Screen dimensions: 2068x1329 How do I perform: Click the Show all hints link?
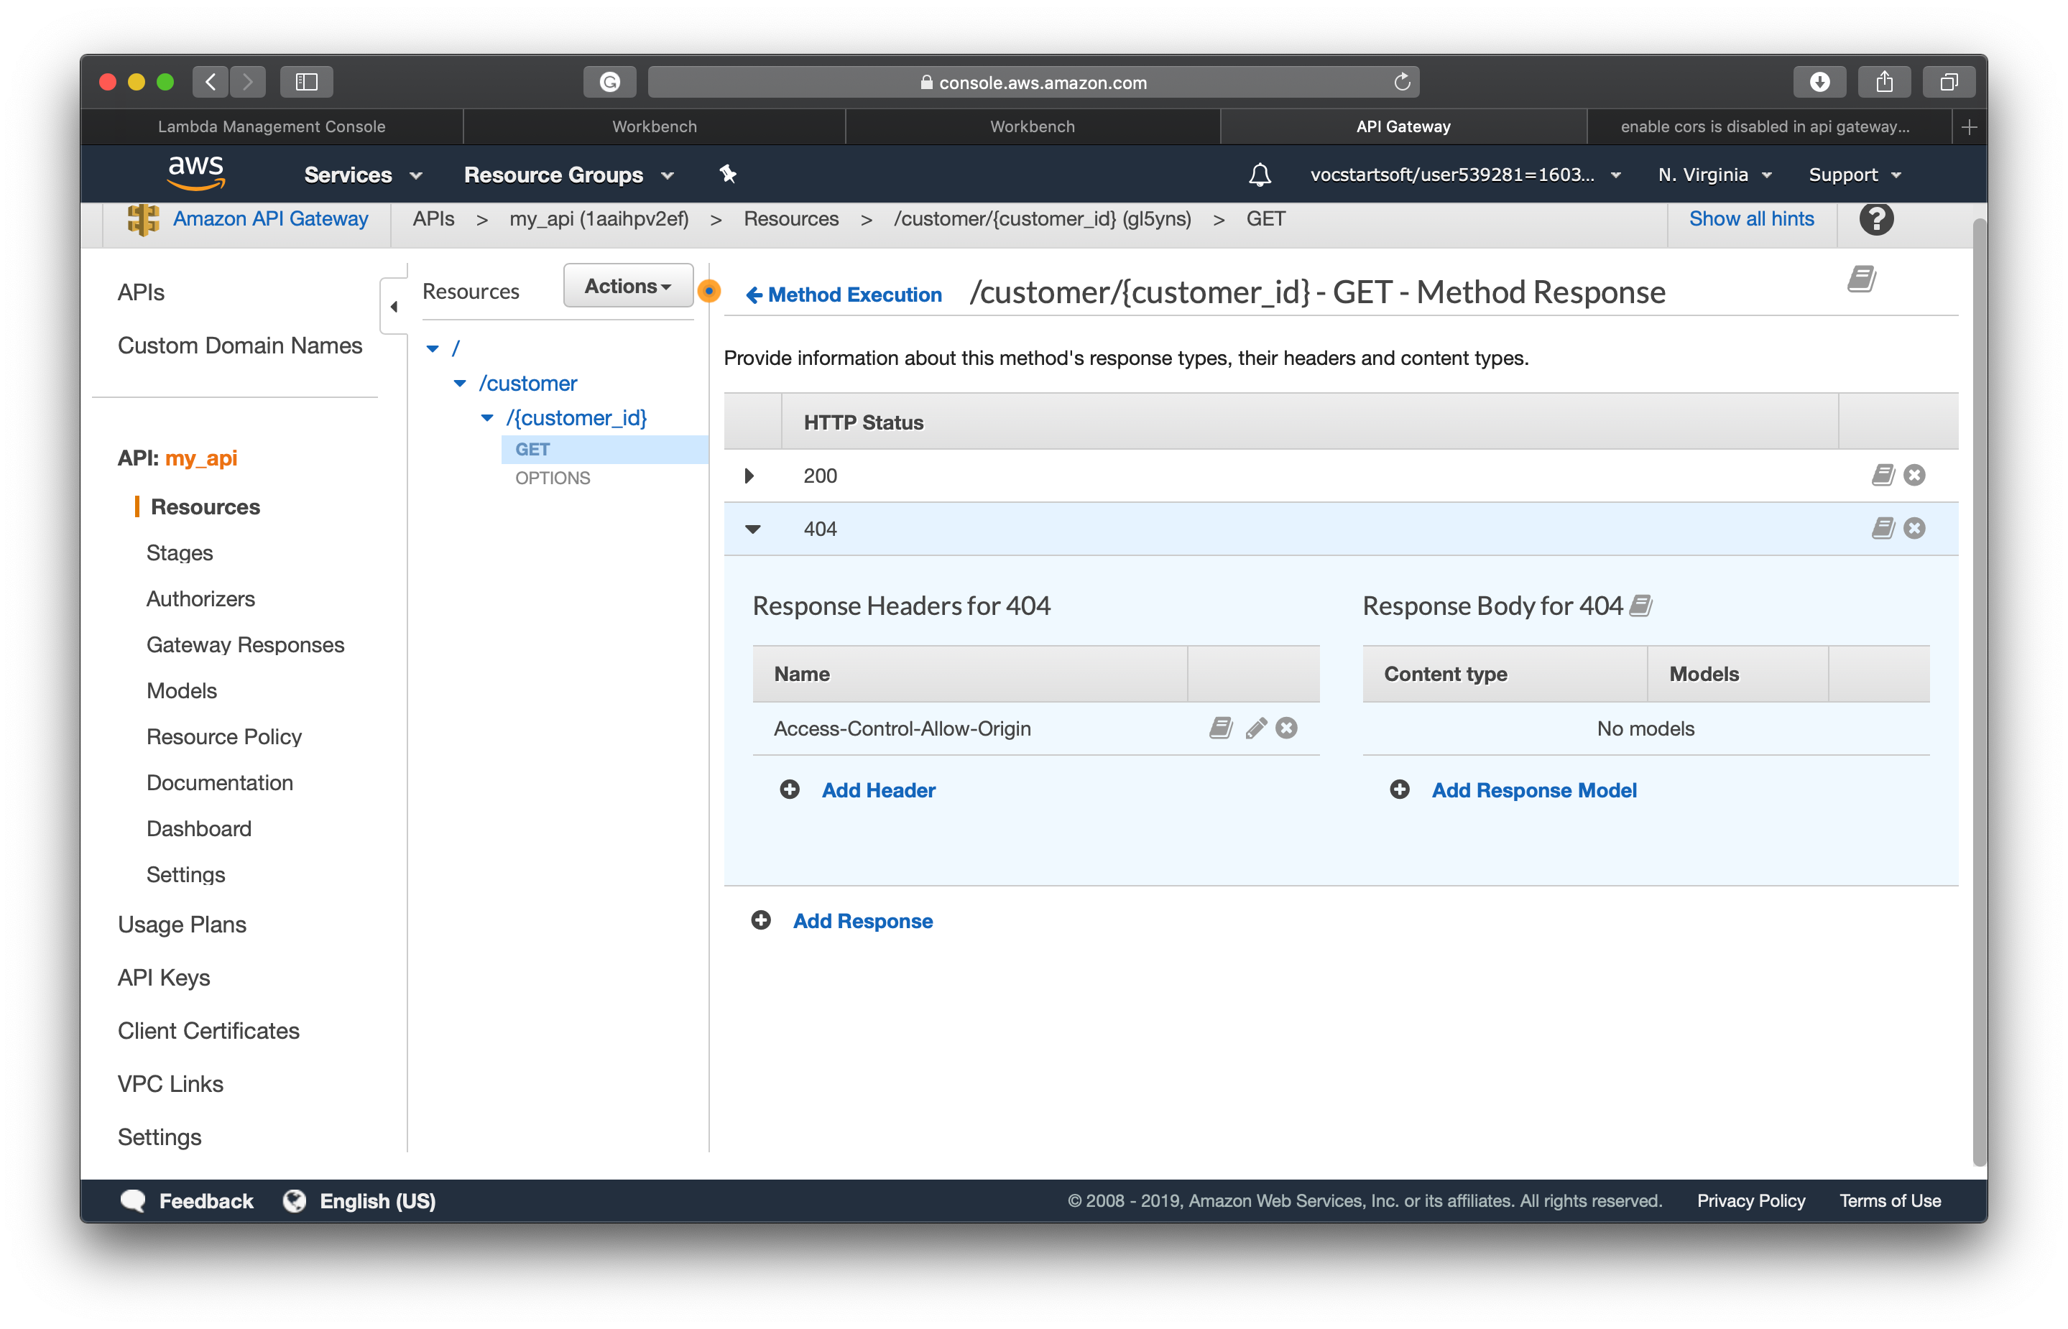point(1751,218)
